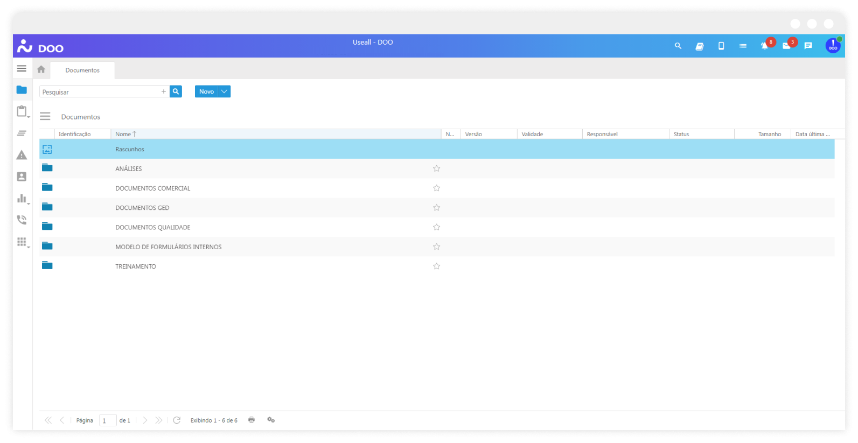Open the phone call sidebar icon
Image resolution: width=858 pixels, height=443 pixels.
(x=22, y=220)
